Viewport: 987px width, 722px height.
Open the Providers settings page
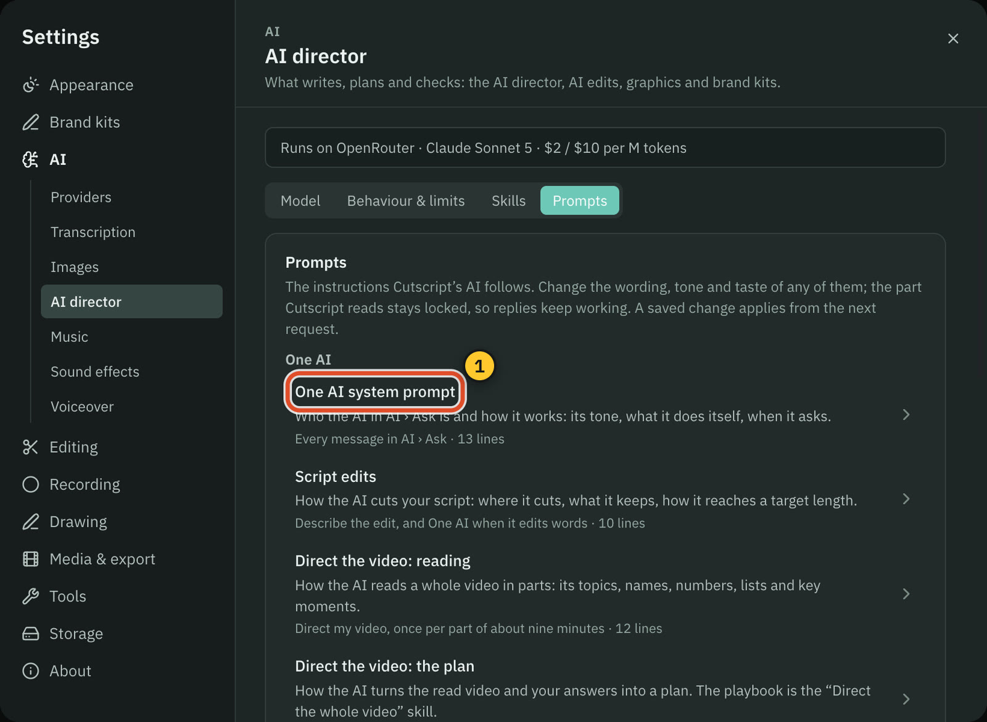pyautogui.click(x=131, y=197)
